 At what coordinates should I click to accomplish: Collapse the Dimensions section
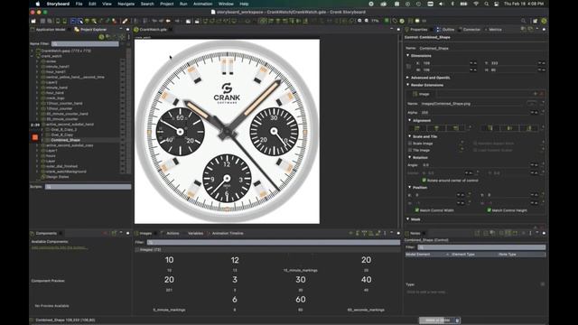[407, 55]
